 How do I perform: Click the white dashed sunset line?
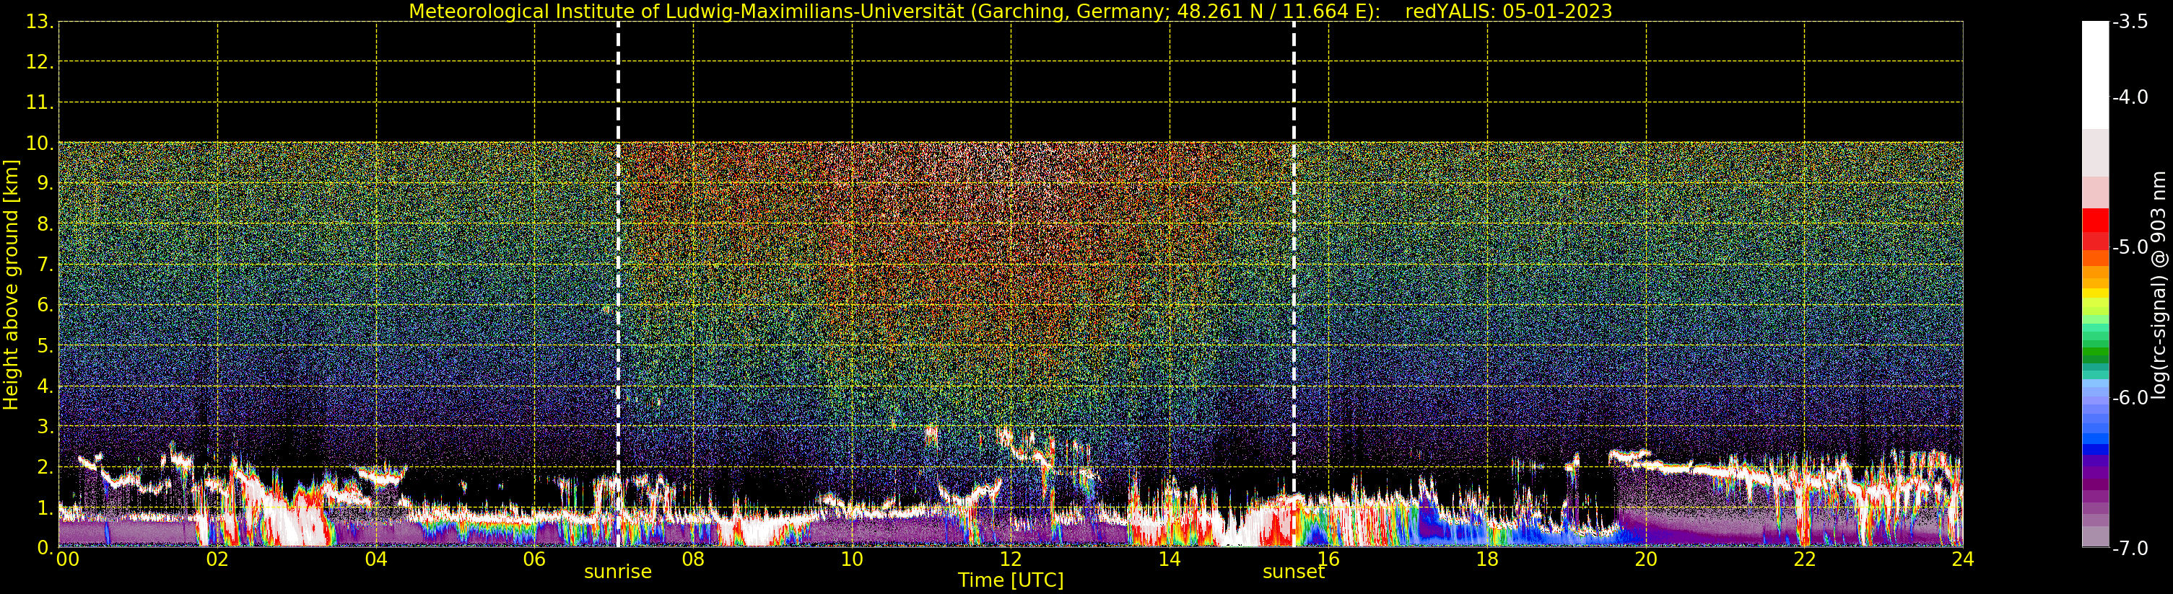coord(1293,284)
